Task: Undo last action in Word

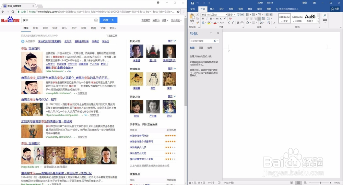Action: pos(198,3)
